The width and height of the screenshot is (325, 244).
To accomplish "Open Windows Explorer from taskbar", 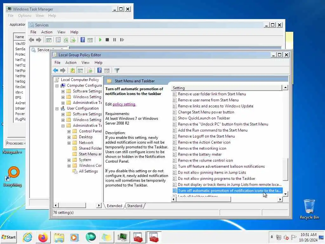I will tap(59, 237).
